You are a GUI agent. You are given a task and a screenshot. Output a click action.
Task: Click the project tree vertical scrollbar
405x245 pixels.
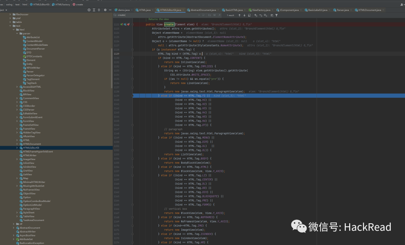click(x=112, y=67)
